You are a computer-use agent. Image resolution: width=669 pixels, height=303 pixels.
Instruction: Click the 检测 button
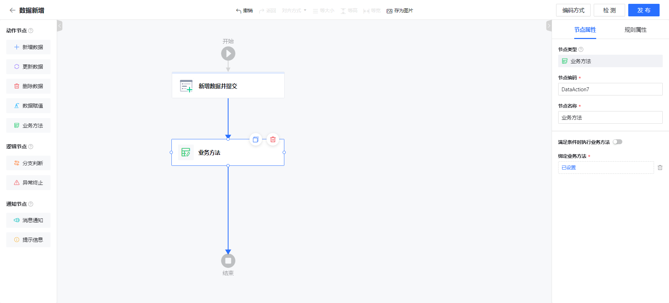[x=609, y=10]
